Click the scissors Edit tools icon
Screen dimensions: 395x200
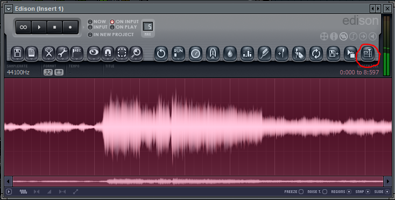coord(48,53)
